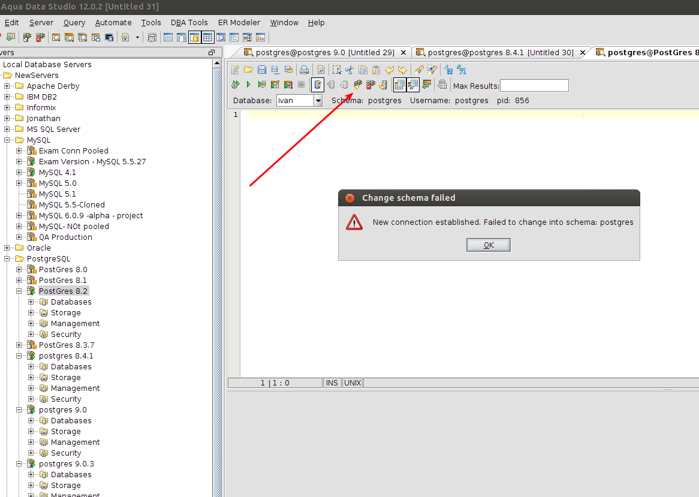This screenshot has width=699, height=497.
Task: Collapse the MySQL folder
Action: tap(7, 140)
